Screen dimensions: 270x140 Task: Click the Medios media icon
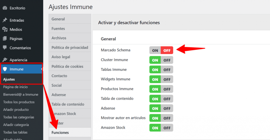coord(5,30)
